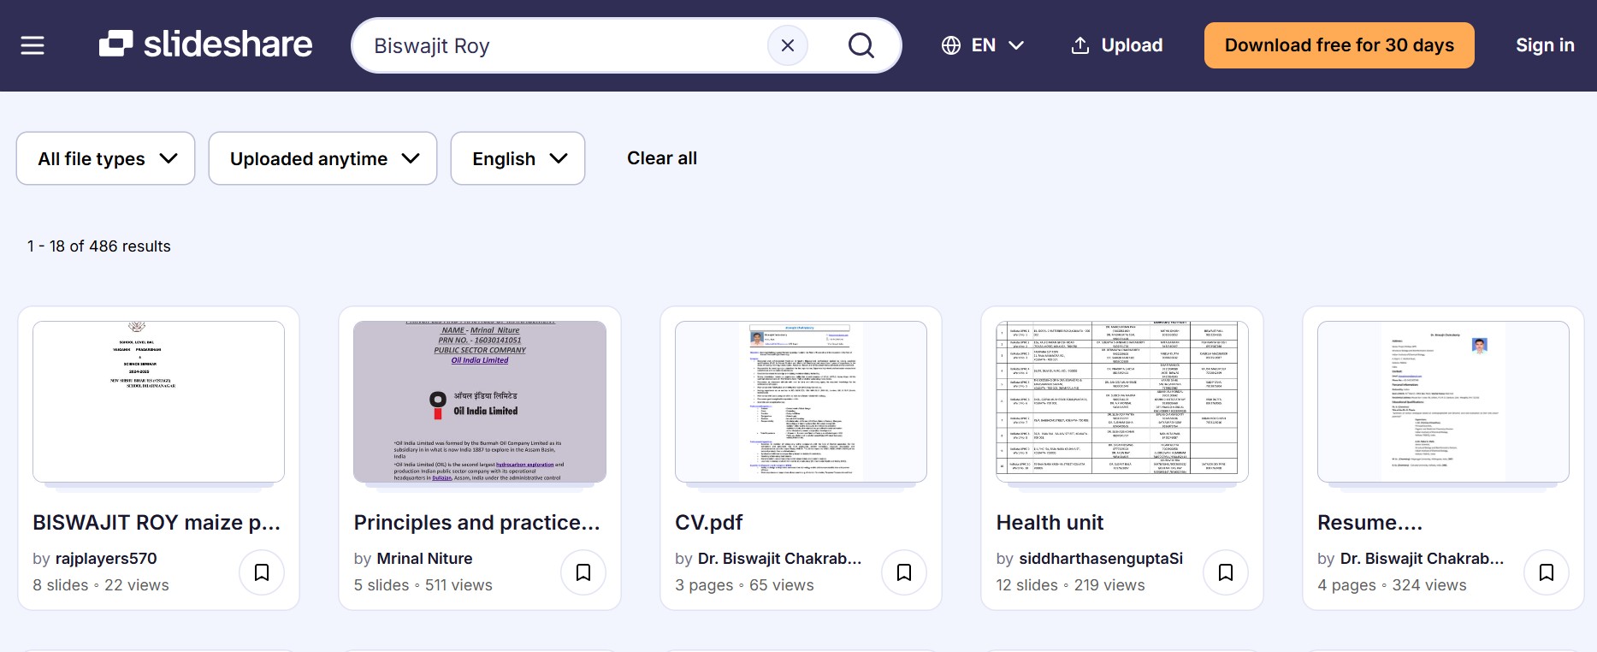This screenshot has height=652, width=1597.
Task: Open the hamburger navigation menu
Action: [x=33, y=45]
